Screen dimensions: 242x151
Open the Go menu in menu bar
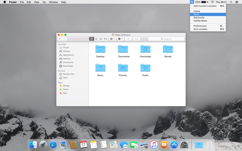44,2
